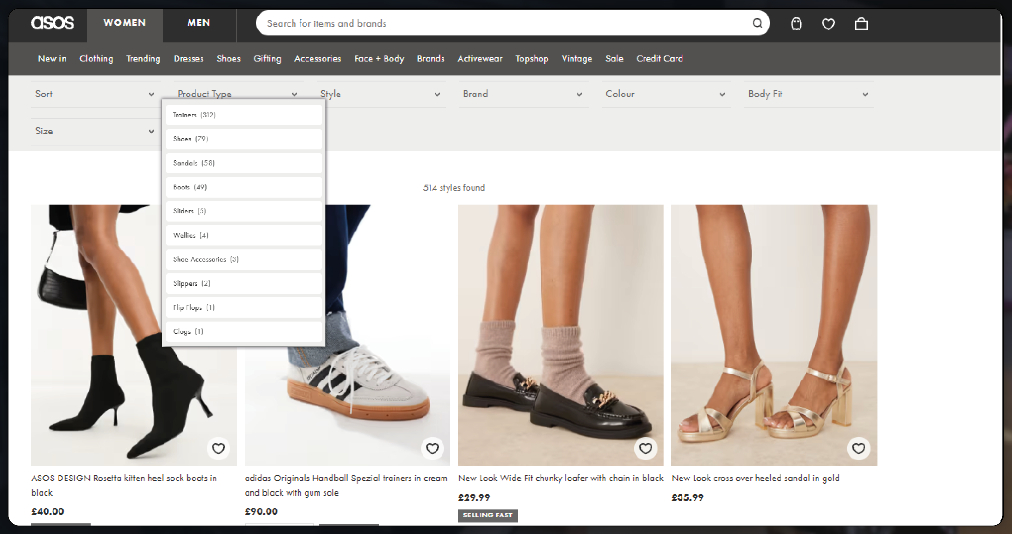1012x534 pixels.
Task: Select Slippers (2) product type
Action: coord(244,283)
